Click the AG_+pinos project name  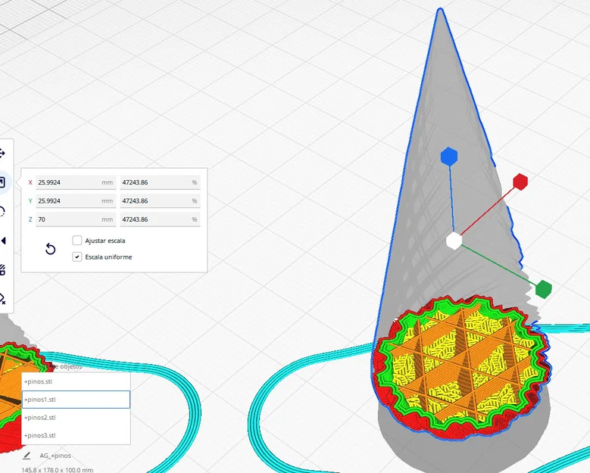click(x=55, y=456)
